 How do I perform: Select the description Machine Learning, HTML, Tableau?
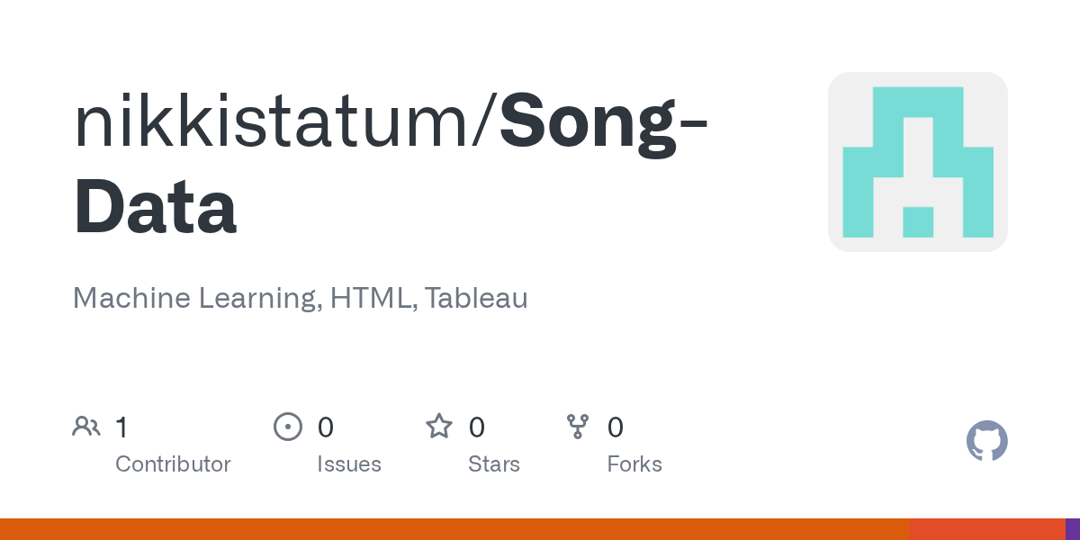[301, 298]
